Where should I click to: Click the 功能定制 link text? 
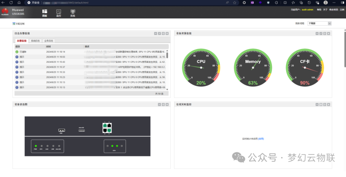[x=20, y=24]
